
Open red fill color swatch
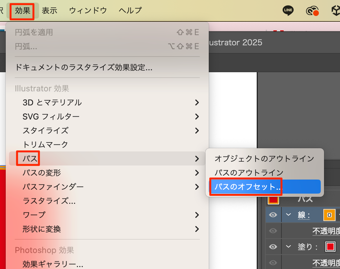330,247
